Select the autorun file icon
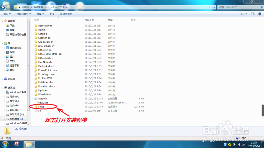Image resolution: width=264 pixels, height=148 pixels. pyautogui.click(x=36, y=98)
